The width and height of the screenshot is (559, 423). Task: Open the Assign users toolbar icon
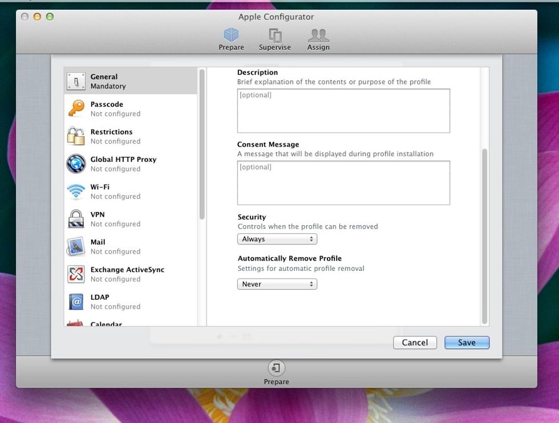coord(318,35)
